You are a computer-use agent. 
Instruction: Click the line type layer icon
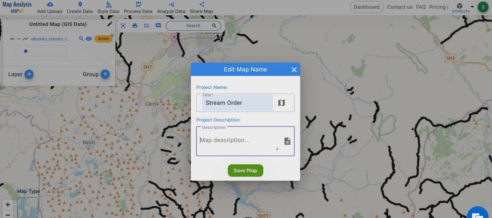25,39
